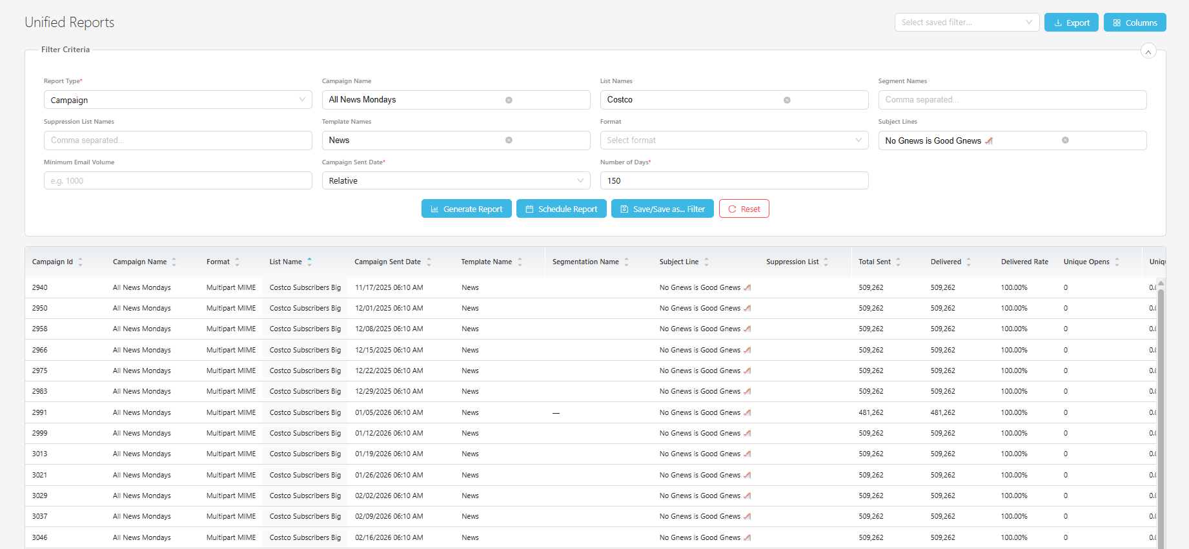Expand the Format dropdown

(734, 140)
